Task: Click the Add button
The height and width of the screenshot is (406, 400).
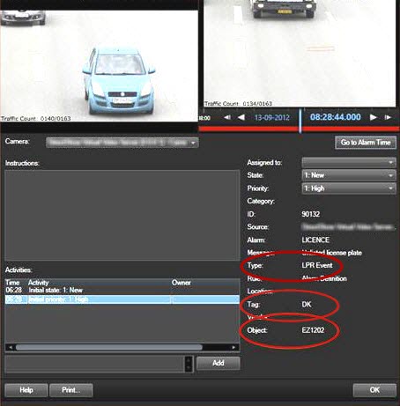Action: pyautogui.click(x=219, y=363)
